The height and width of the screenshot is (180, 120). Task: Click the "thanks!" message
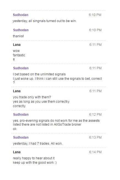(18, 36)
